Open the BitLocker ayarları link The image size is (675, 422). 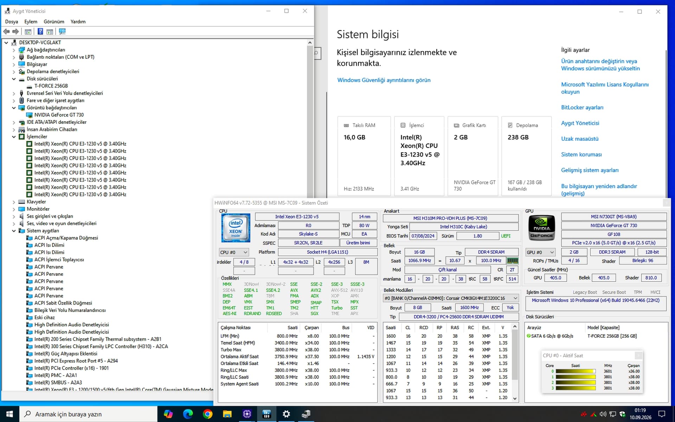582,108
